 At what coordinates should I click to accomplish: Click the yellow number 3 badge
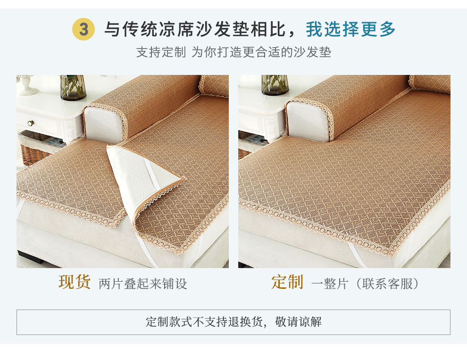(x=83, y=29)
